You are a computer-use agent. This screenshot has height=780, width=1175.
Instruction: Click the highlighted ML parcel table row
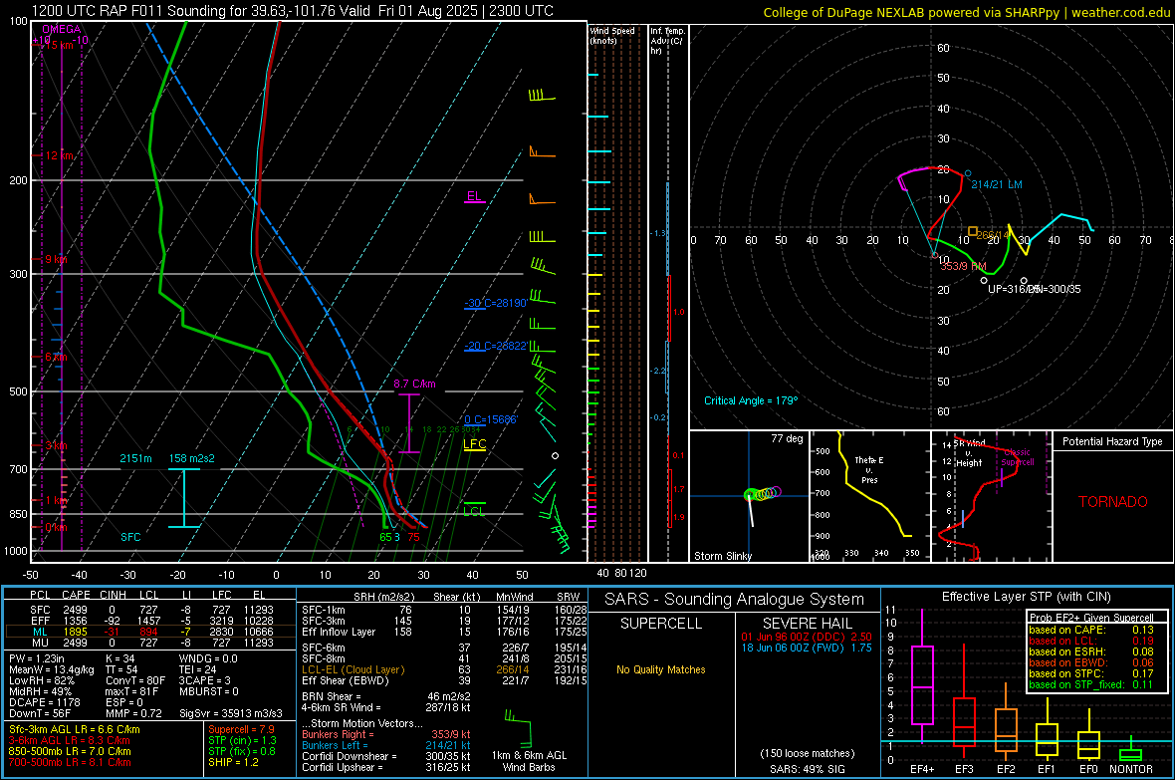tap(150, 632)
